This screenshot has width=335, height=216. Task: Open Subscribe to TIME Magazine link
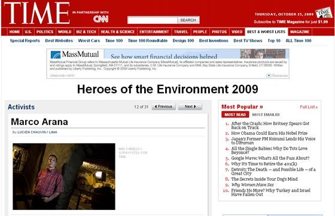pyautogui.click(x=291, y=22)
